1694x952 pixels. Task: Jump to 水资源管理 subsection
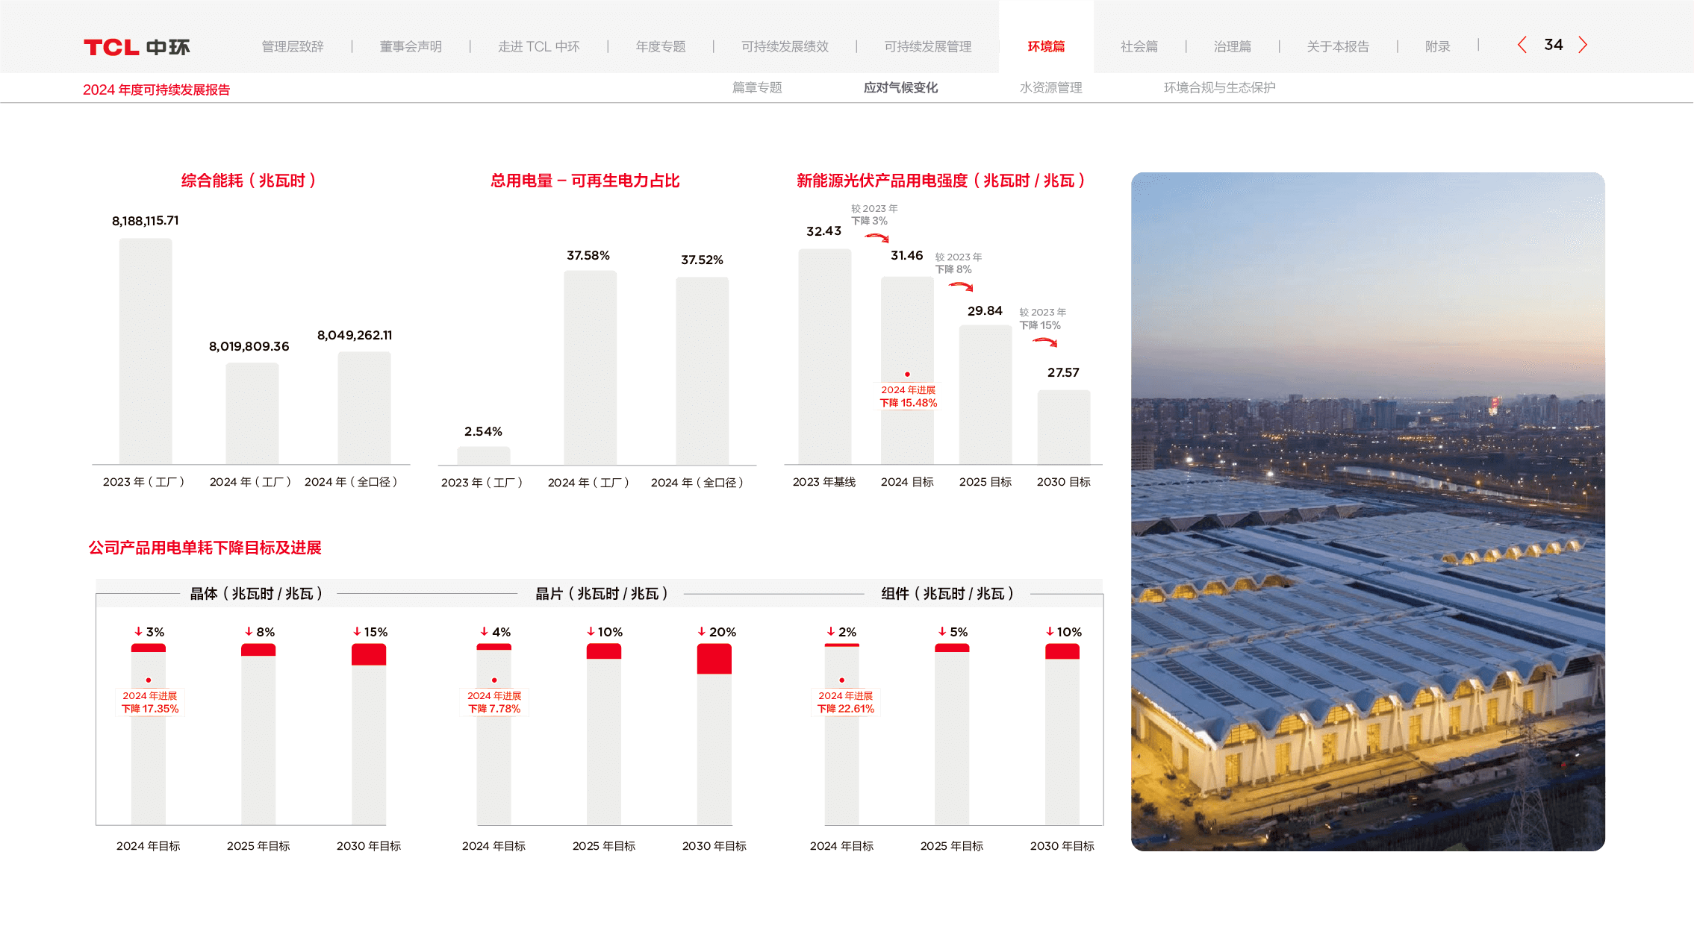1050,88
